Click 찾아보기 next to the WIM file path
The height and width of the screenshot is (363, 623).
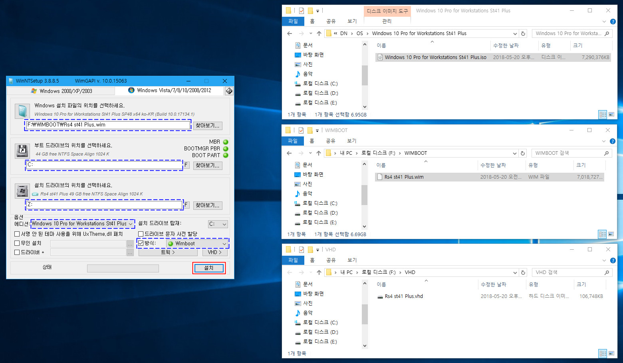[208, 126]
